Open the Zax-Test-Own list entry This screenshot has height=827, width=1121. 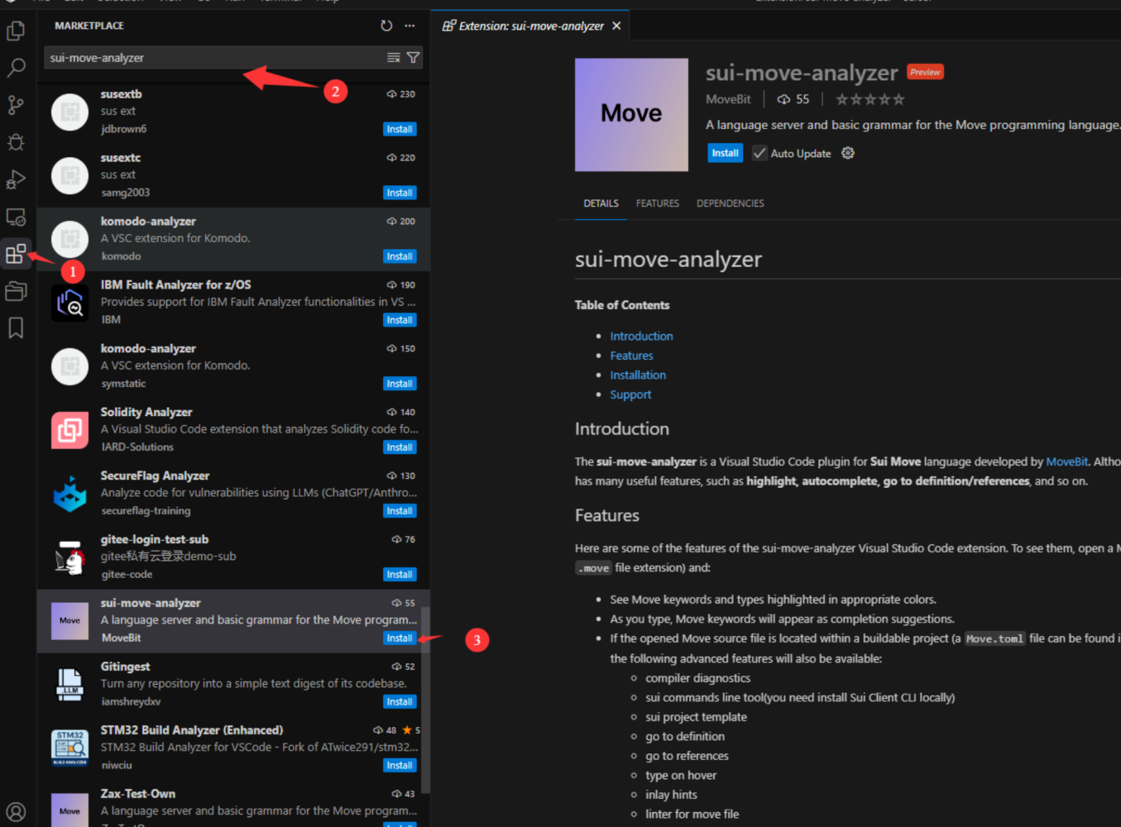click(x=232, y=804)
